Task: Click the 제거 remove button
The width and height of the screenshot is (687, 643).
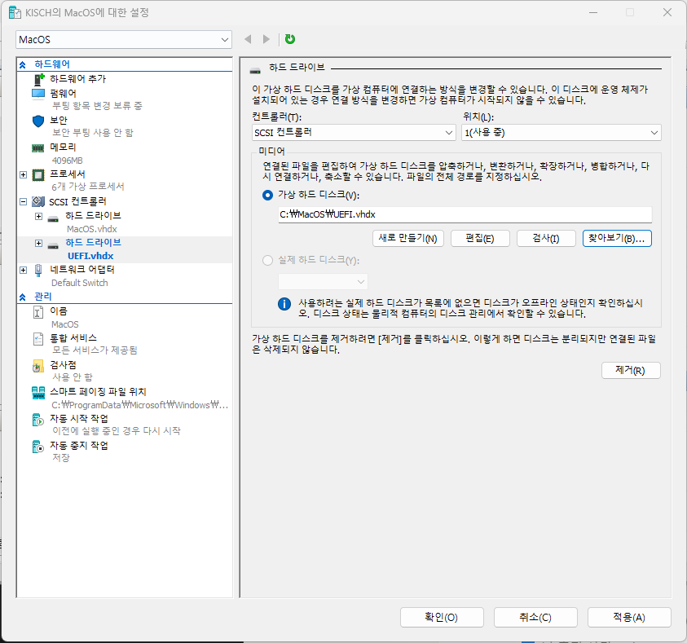Action: point(631,372)
